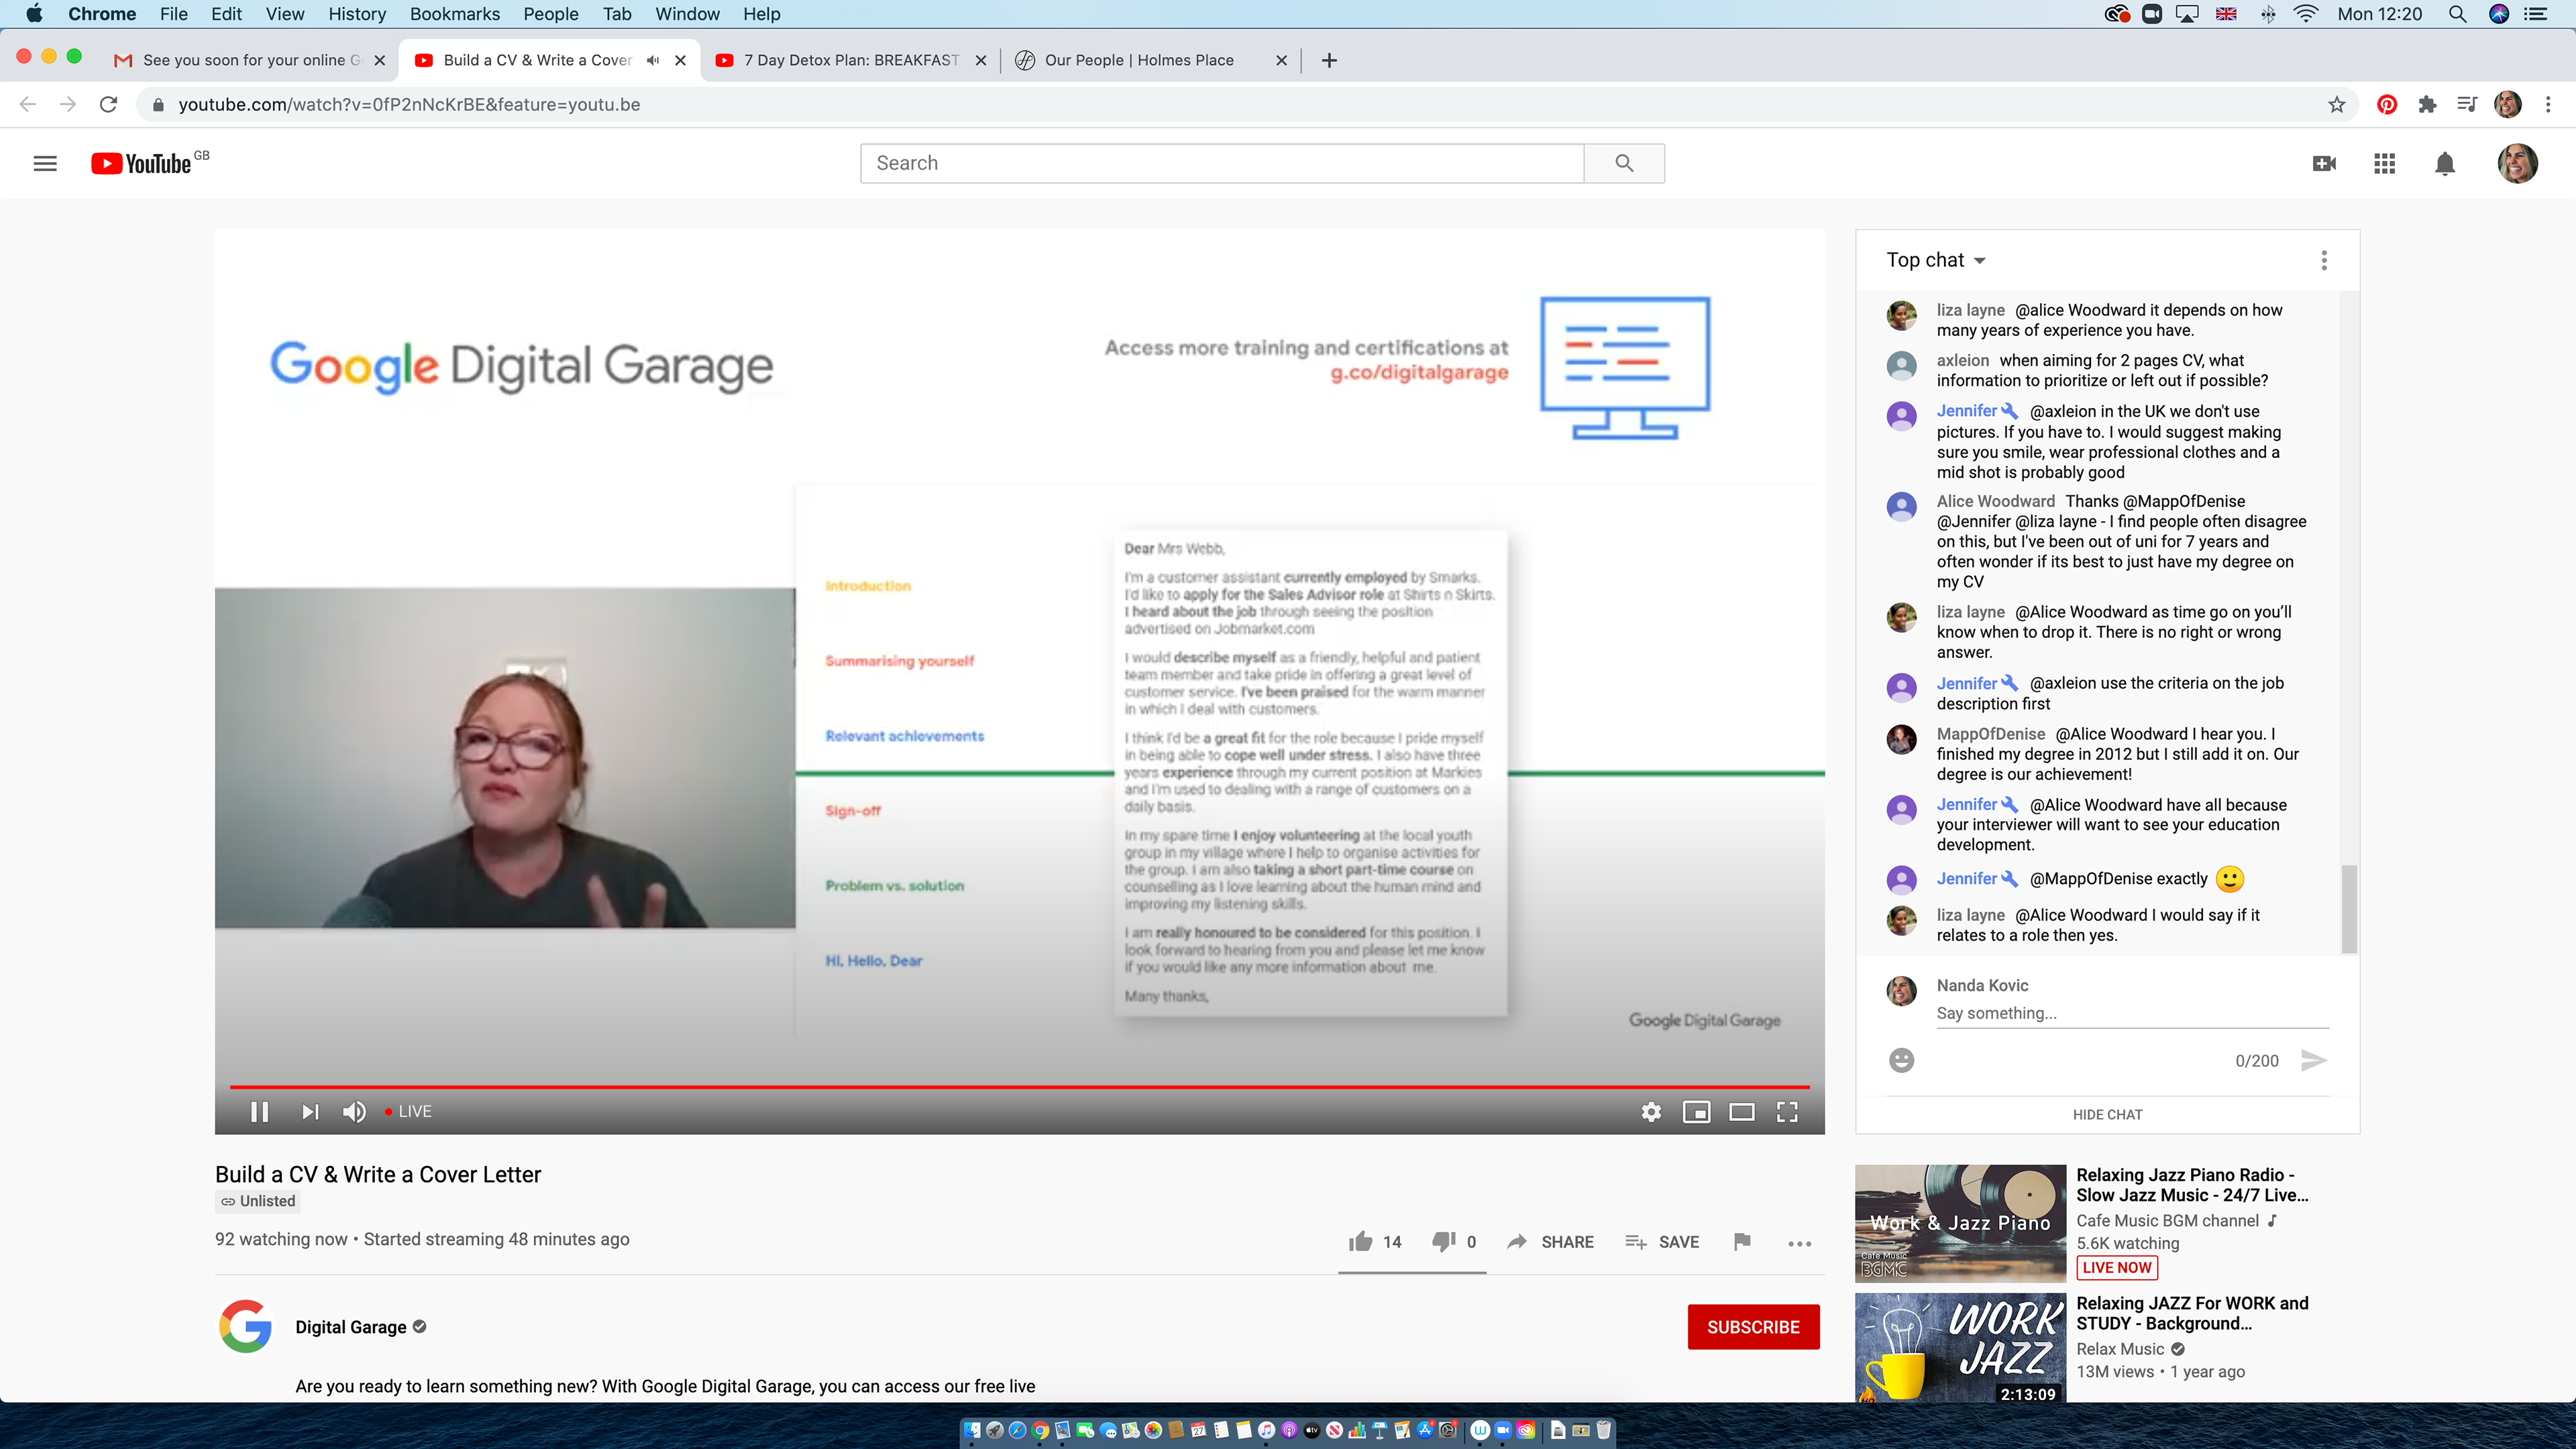
Task: Click the red SUBSCRIBE button
Action: (x=1753, y=1327)
